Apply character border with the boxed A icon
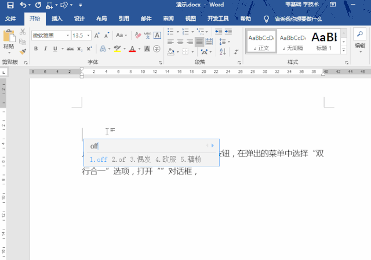 pyautogui.click(x=157, y=35)
